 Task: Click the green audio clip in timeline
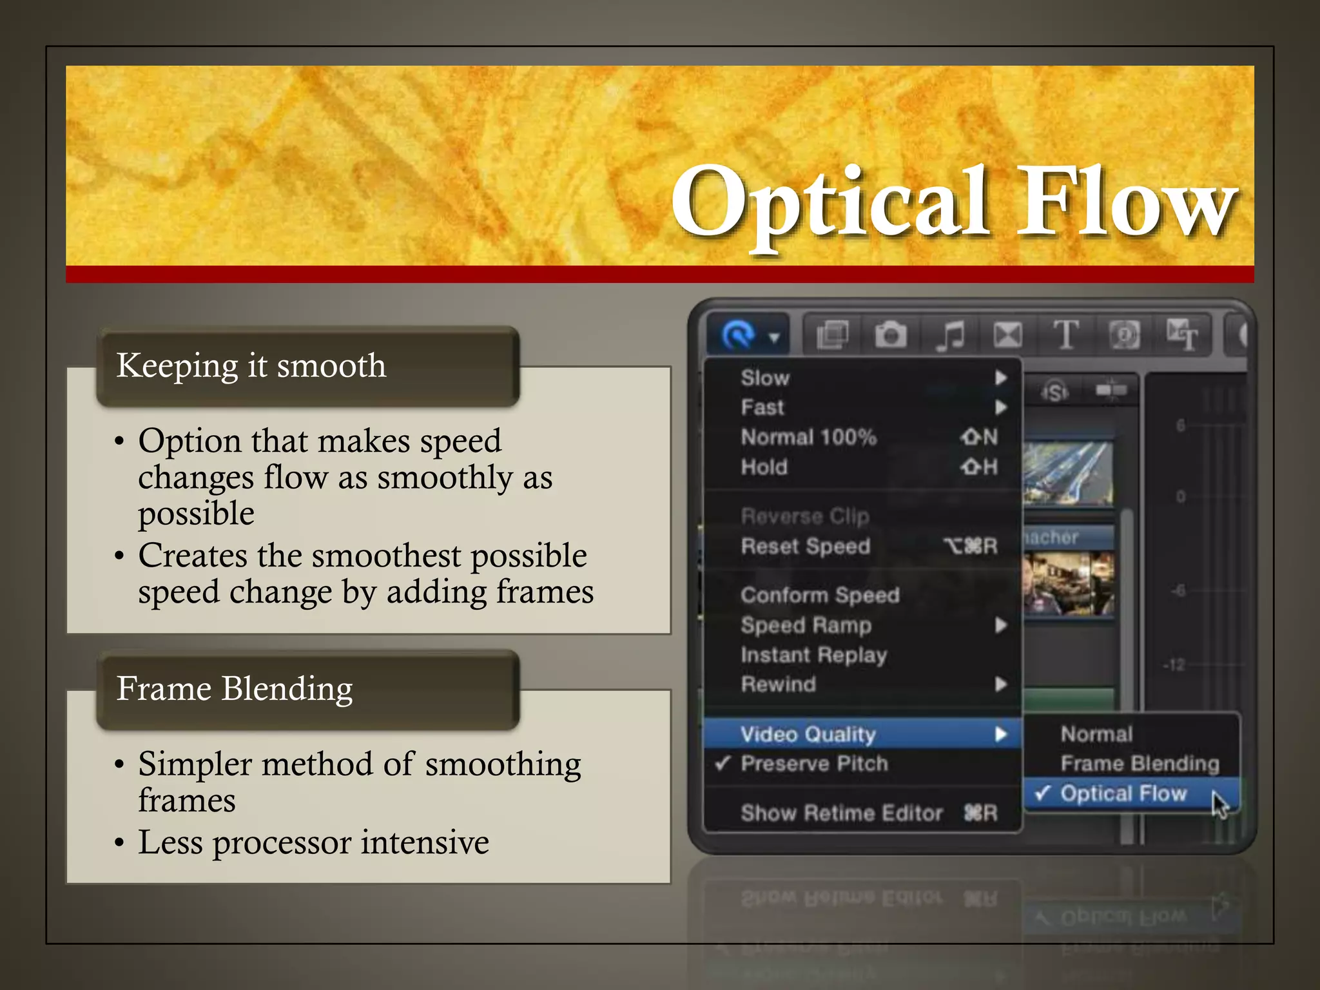point(1069,700)
